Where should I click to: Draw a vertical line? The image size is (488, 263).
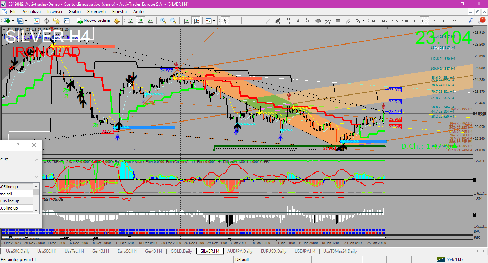(248, 21)
